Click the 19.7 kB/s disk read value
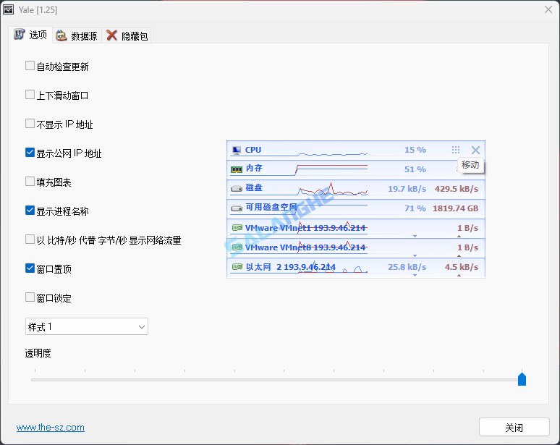Screen dimensions: 560x445 (407, 189)
